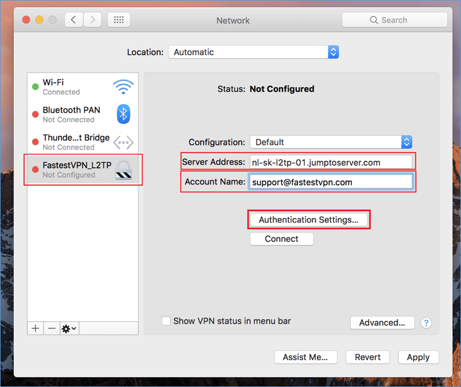Remove selected service with minus button

[52, 328]
